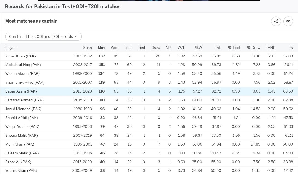Open Shahid Afridi (PAK) player link

click(22, 118)
